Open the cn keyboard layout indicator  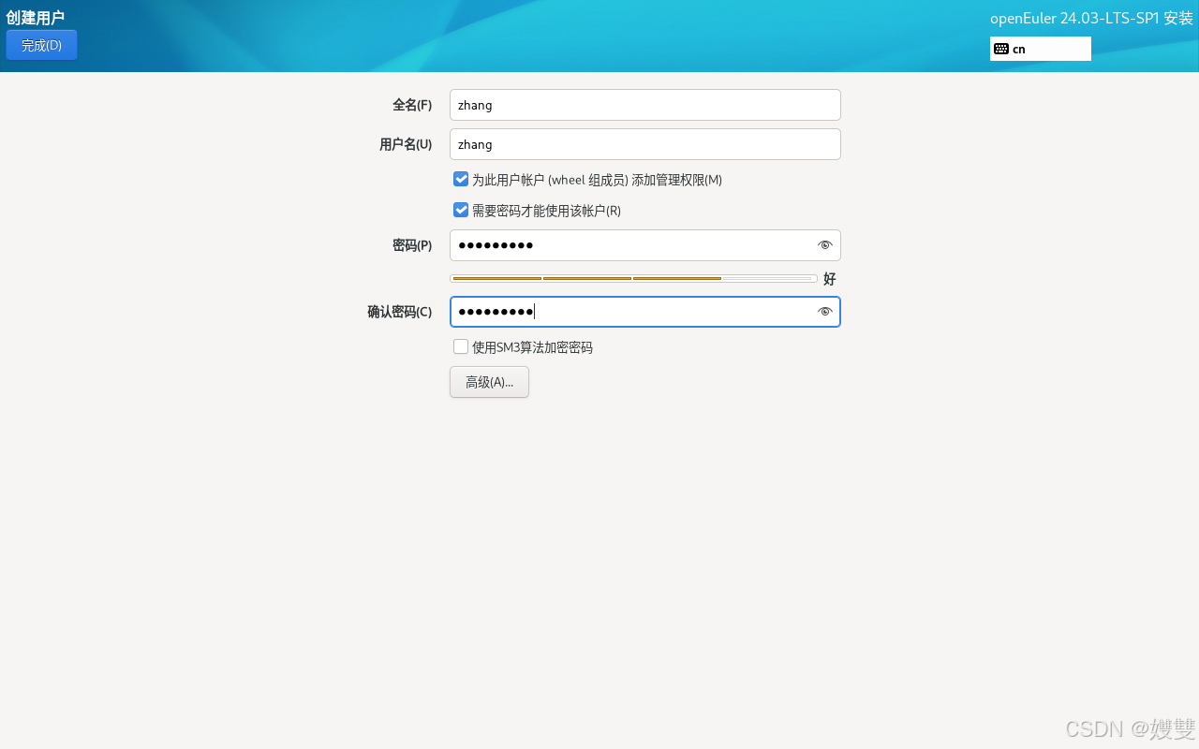(x=1040, y=49)
